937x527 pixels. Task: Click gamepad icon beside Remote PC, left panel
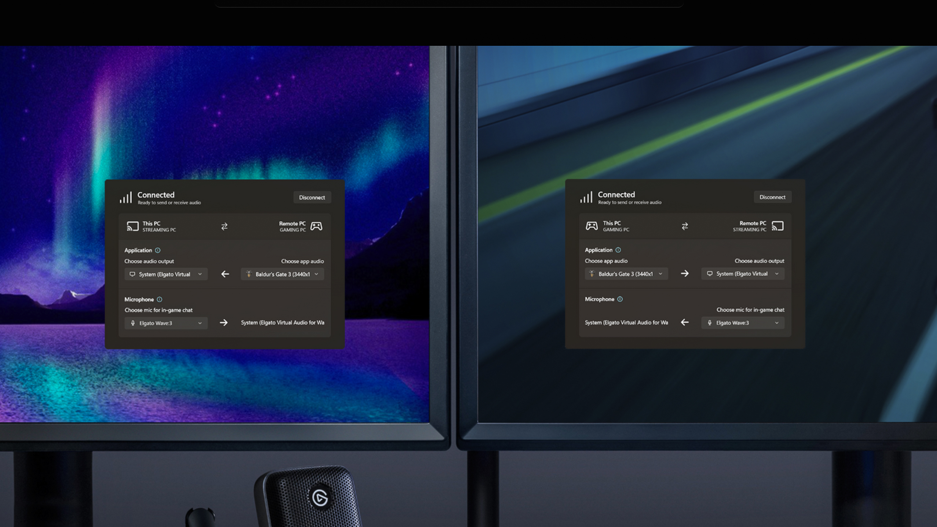pyautogui.click(x=316, y=226)
